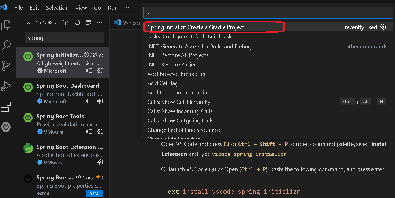Open the Go menu
The height and width of the screenshot is (198, 395).
coord(97,8)
